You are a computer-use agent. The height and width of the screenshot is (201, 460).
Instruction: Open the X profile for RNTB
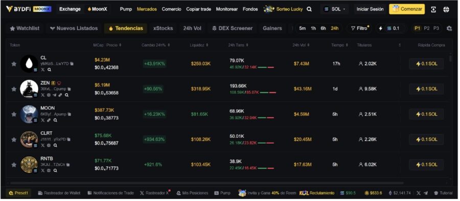coord(43,170)
